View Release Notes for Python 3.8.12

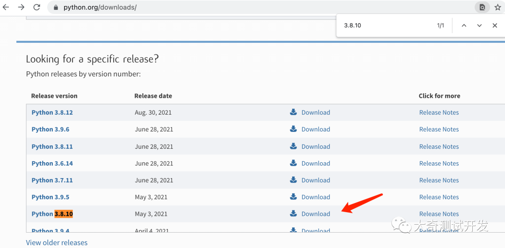[x=439, y=112]
